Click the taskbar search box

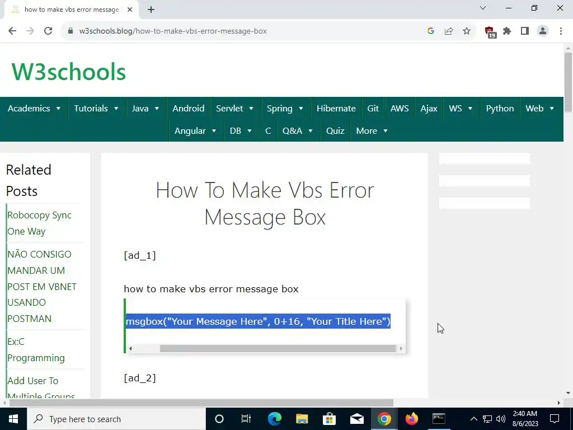pyautogui.click(x=116, y=419)
